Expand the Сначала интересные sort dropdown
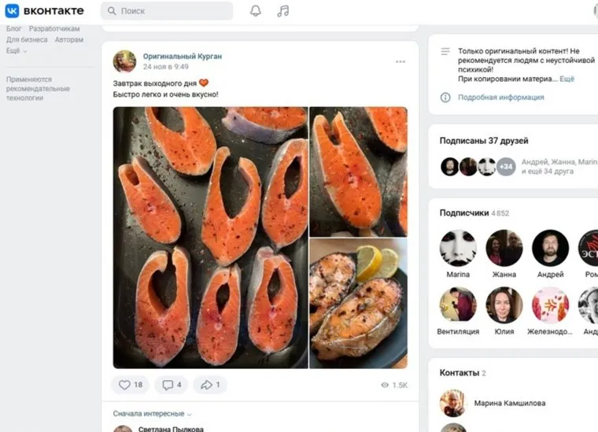The width and height of the screenshot is (598, 432). click(x=152, y=413)
